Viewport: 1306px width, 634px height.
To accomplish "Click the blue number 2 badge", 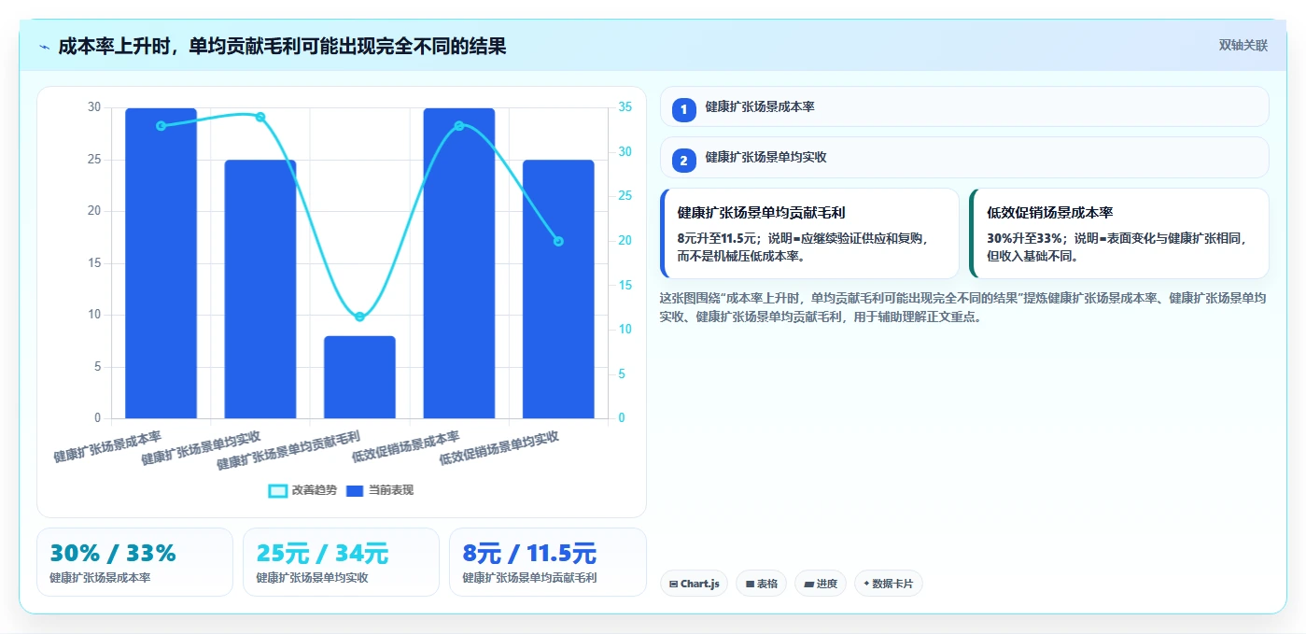I will tap(683, 161).
